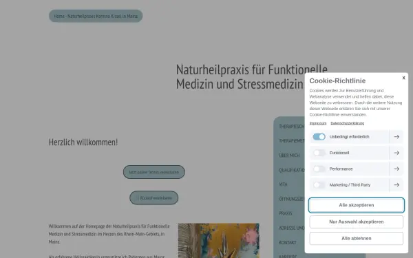Open the 'Praxis' menu item
The width and height of the screenshot is (413, 258).
(286, 213)
